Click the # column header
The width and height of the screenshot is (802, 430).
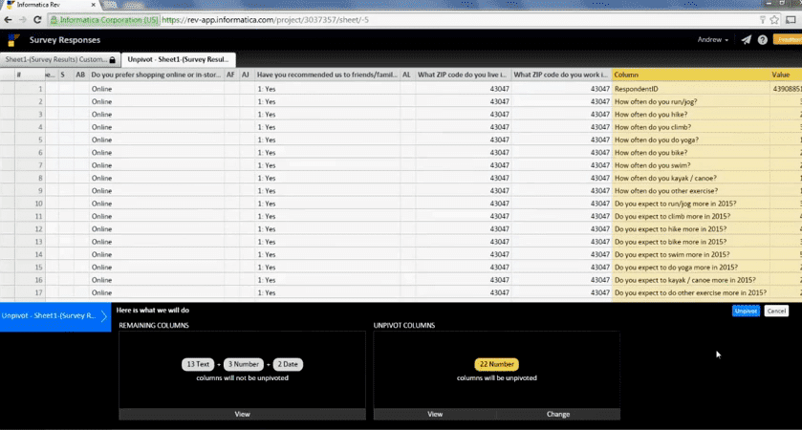(x=30, y=75)
